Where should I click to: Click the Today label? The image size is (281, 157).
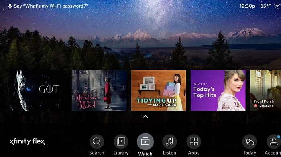[x=249, y=153]
